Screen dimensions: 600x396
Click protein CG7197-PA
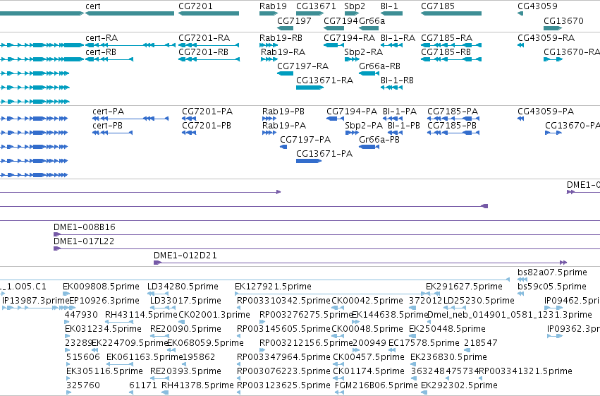(x=305, y=140)
